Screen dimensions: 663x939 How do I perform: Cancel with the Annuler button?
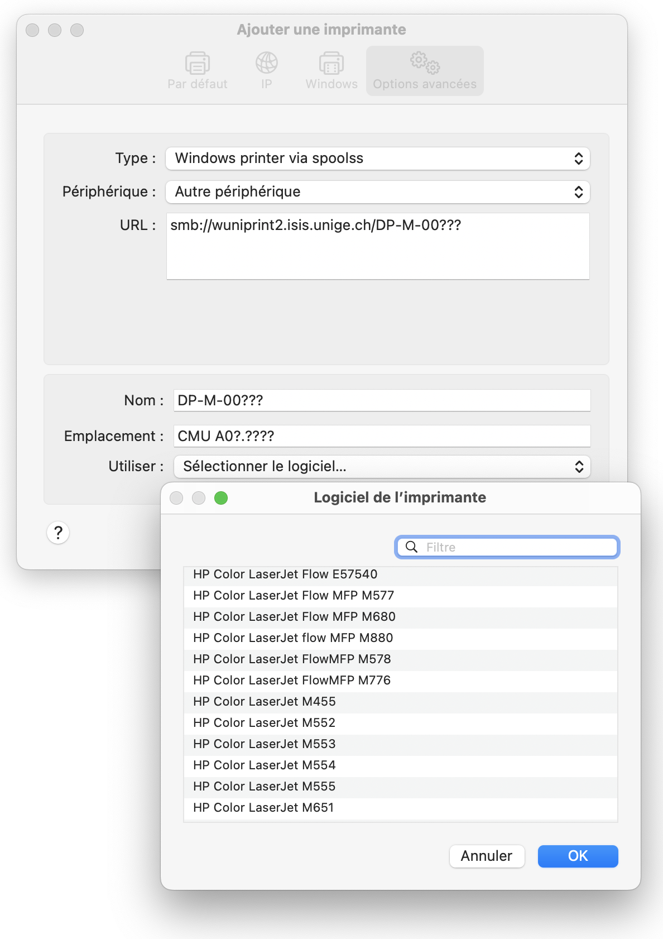[487, 856]
